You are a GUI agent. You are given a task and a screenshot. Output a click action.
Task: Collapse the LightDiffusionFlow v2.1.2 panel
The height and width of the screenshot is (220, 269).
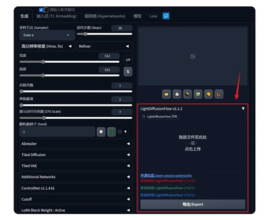point(243,109)
